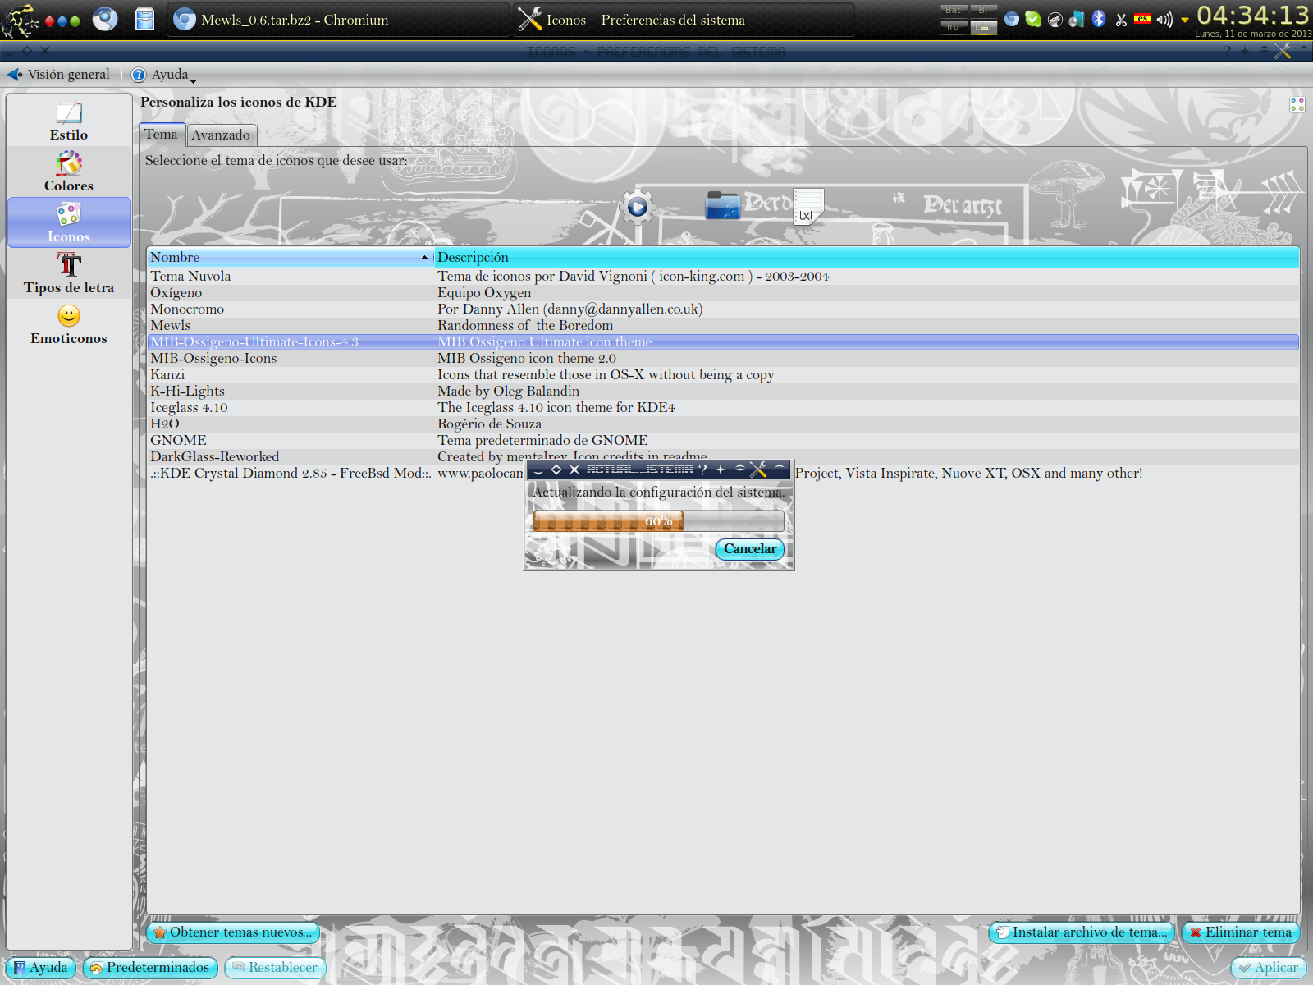
Task: Cancel the configuration update dialog
Action: tap(750, 549)
